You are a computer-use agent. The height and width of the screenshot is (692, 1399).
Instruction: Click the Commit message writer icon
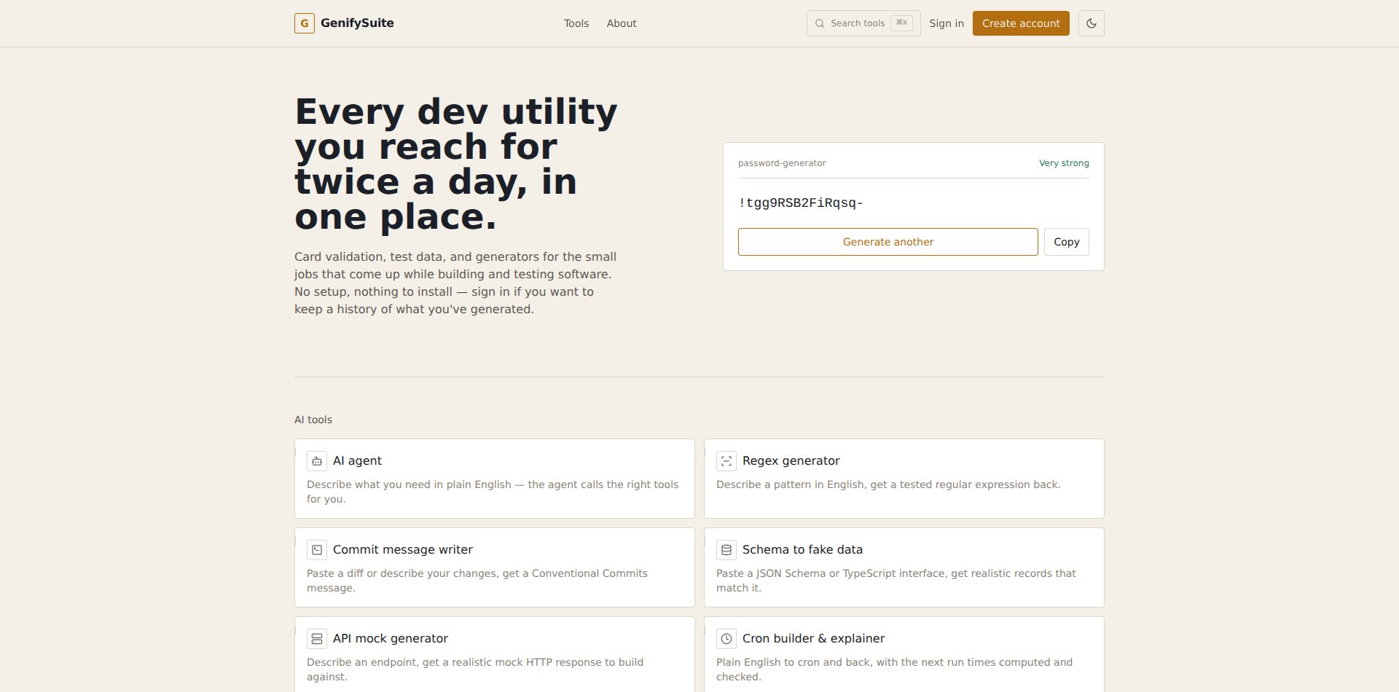pyautogui.click(x=317, y=550)
